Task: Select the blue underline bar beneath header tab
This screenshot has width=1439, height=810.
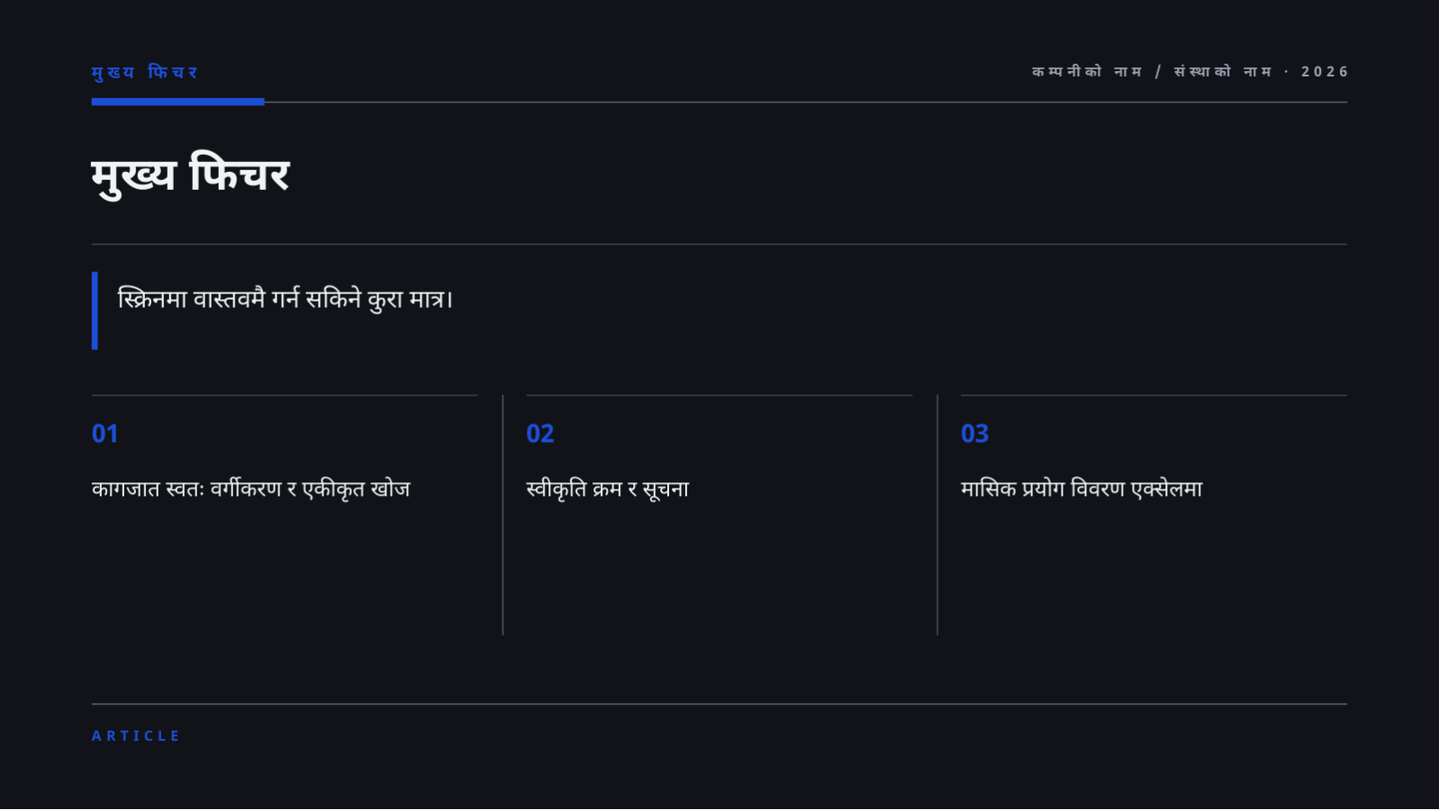Action: (x=177, y=102)
